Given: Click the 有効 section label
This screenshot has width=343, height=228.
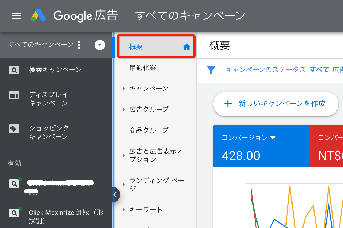Looking at the screenshot, I should [x=15, y=163].
